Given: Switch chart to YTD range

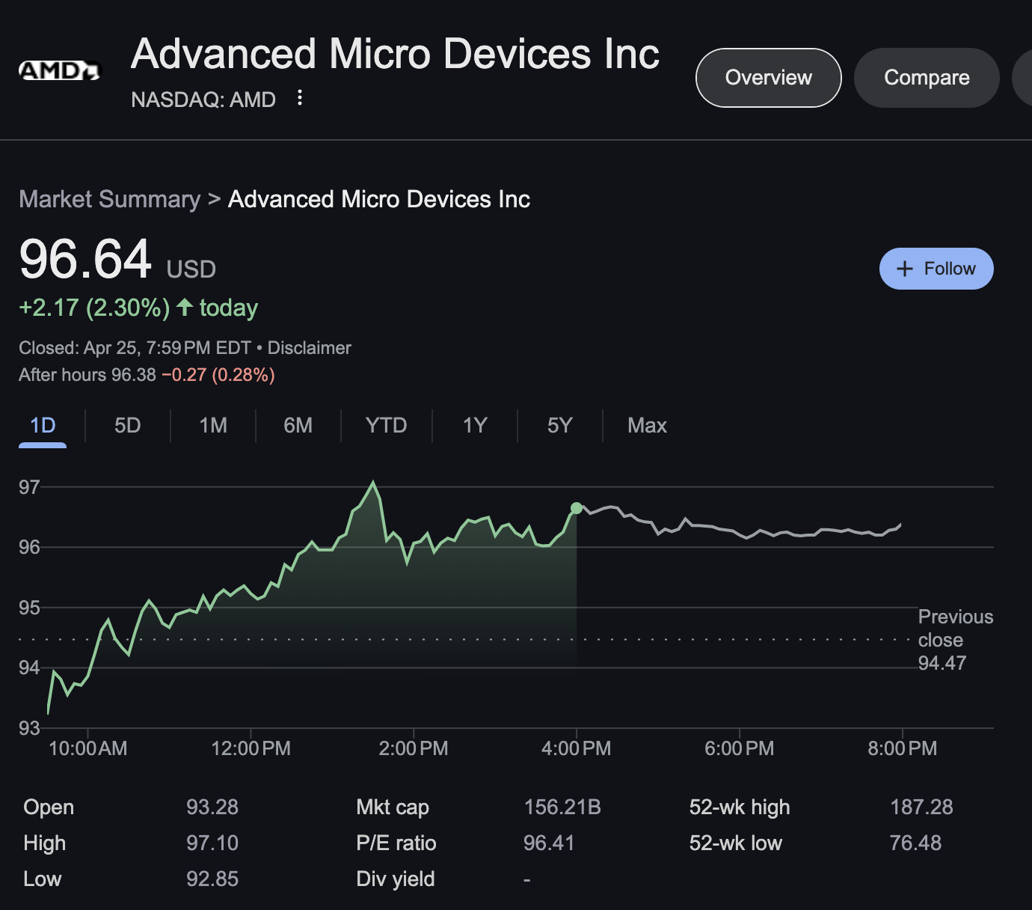Looking at the screenshot, I should tap(387, 426).
